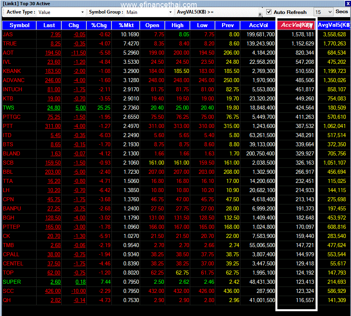Sort by the Chg column header

tap(74, 26)
